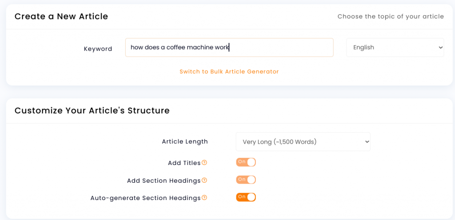Open help icon beside Add Section Headings
Image resolution: width=455 pixels, height=220 pixels.
(204, 181)
